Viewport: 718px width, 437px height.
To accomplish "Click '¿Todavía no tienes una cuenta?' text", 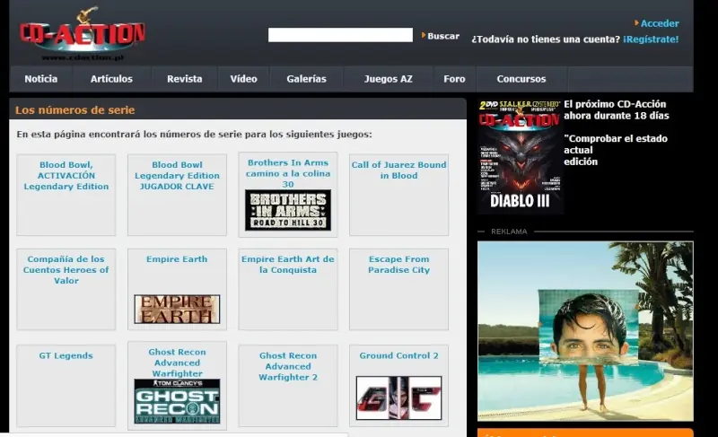I will coord(546,39).
